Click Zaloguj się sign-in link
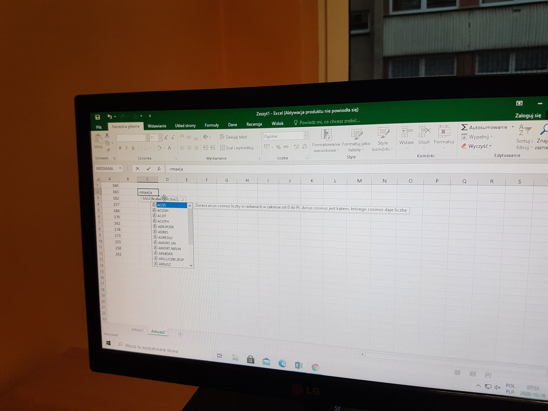The width and height of the screenshot is (548, 411). 528,116
